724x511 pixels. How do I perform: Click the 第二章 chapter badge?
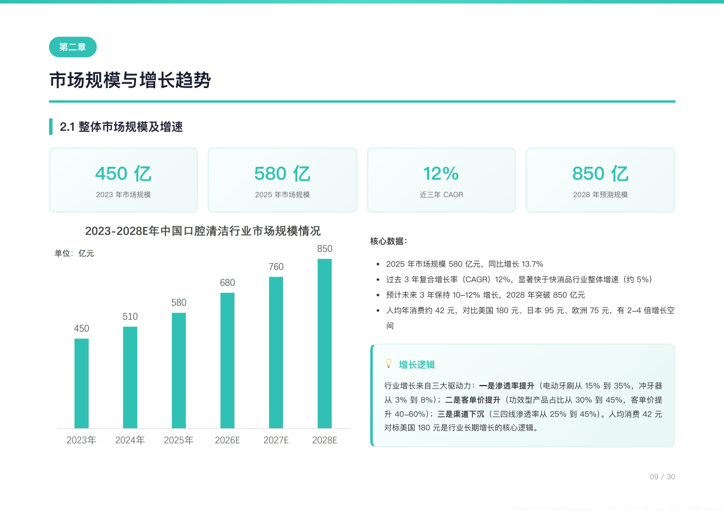[x=73, y=47]
